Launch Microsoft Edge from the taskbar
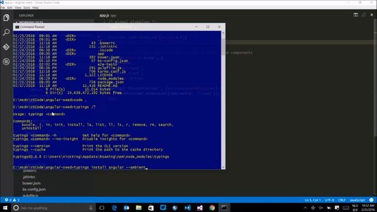 [x=114, y=208]
